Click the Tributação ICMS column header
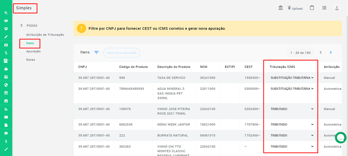The width and height of the screenshot is (348, 156). [x=282, y=67]
